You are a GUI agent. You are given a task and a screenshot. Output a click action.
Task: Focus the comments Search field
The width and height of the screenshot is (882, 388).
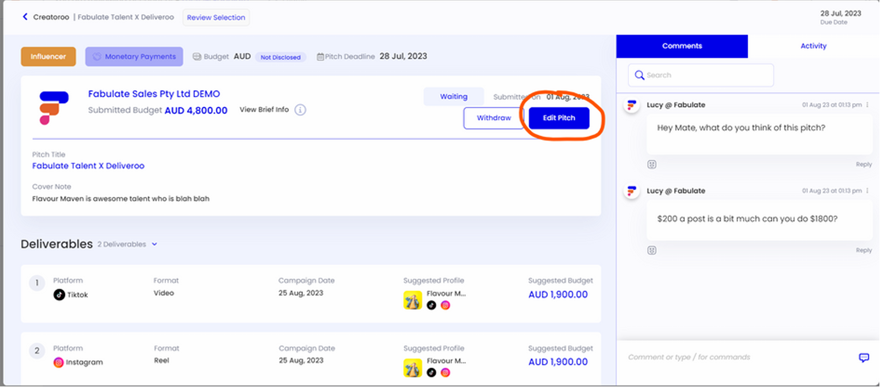pos(700,75)
